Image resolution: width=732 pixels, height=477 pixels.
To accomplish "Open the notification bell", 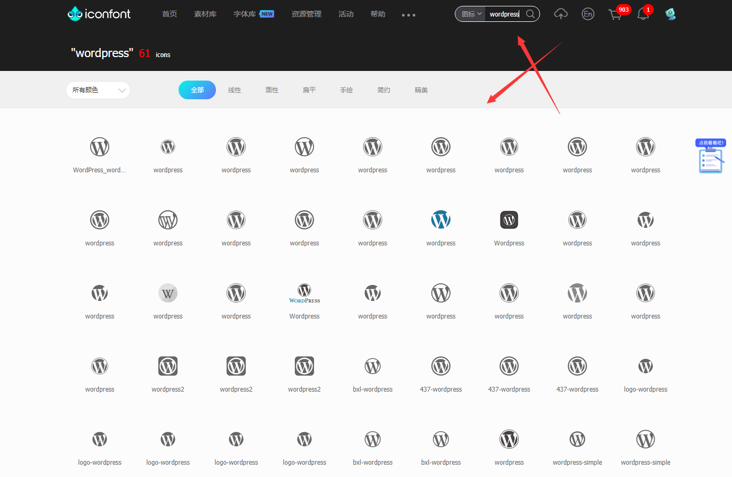I will pos(643,14).
